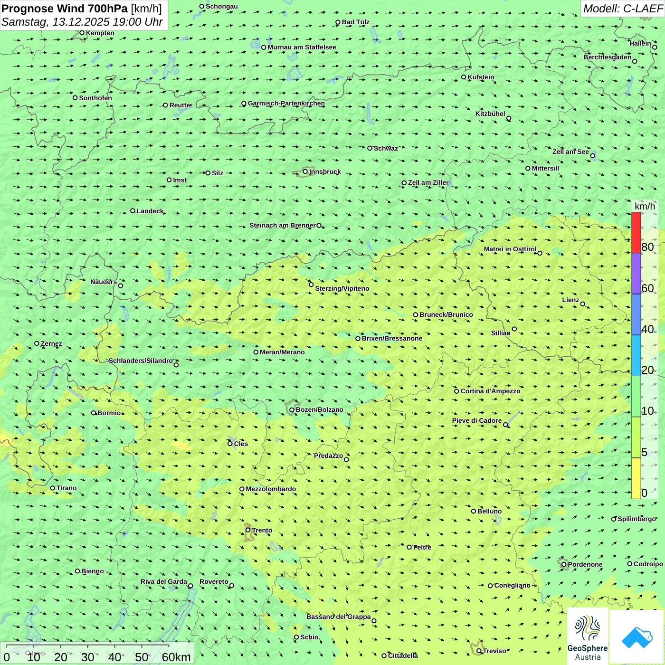Click the Trento city label
The image size is (665, 665).
point(262,530)
